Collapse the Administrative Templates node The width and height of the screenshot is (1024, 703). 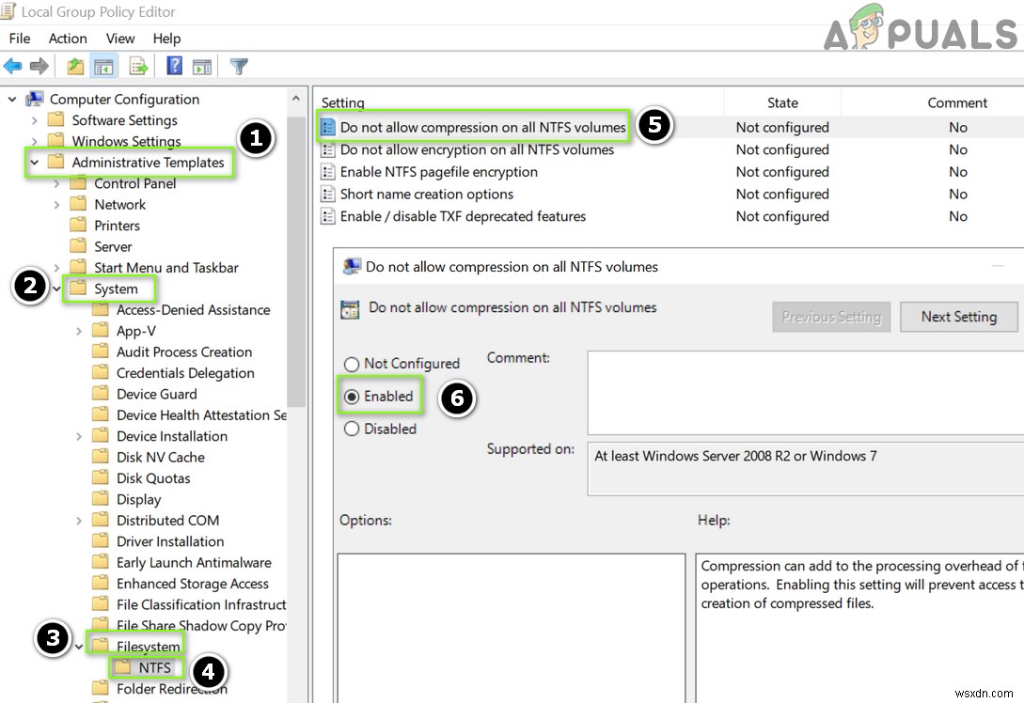click(35, 163)
